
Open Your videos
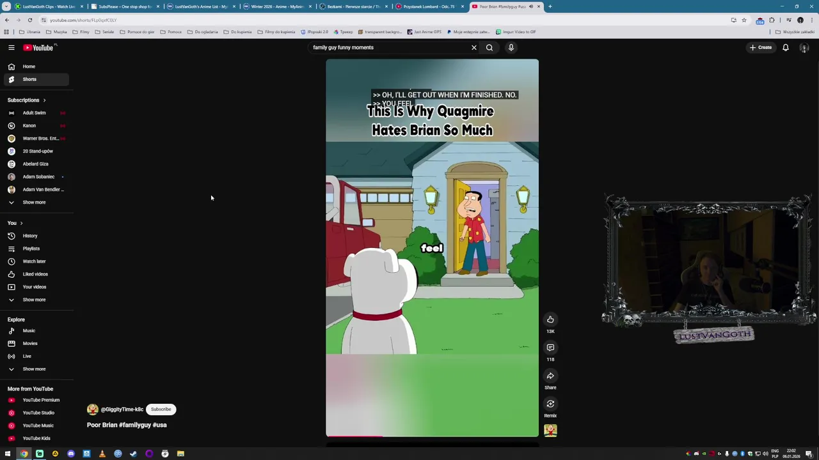click(35, 287)
